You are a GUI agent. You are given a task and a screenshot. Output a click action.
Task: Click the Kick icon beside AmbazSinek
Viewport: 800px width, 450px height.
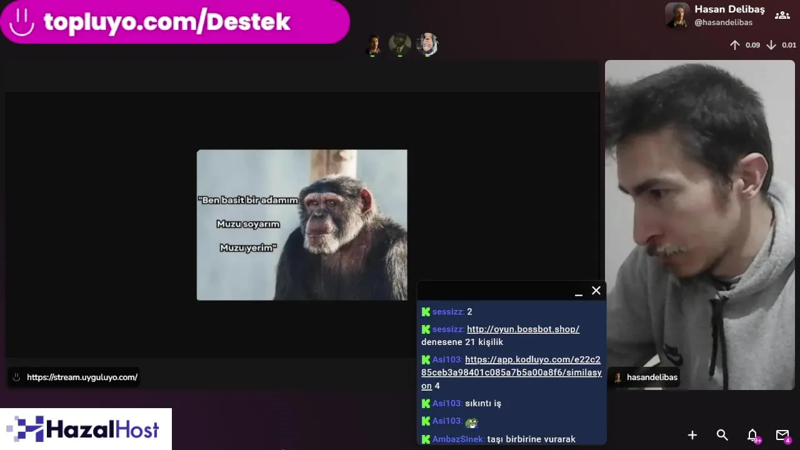(426, 439)
